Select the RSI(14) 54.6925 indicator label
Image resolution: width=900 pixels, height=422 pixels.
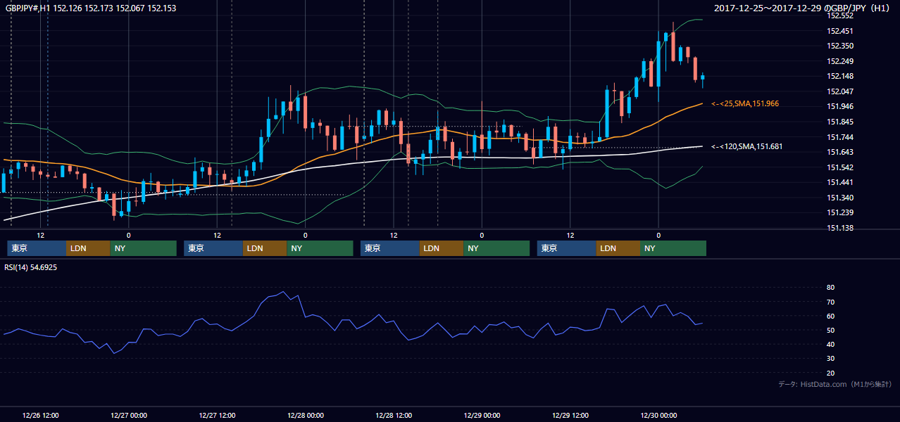click(x=31, y=268)
